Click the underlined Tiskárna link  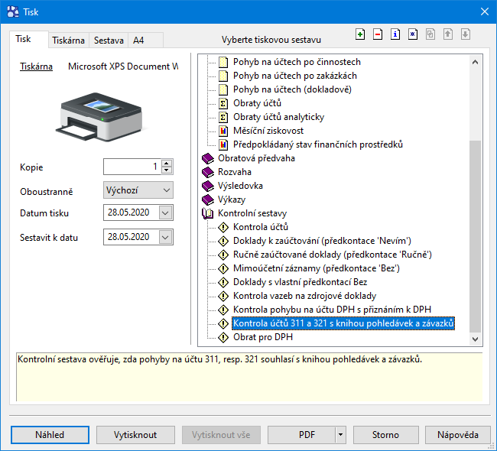[36, 67]
